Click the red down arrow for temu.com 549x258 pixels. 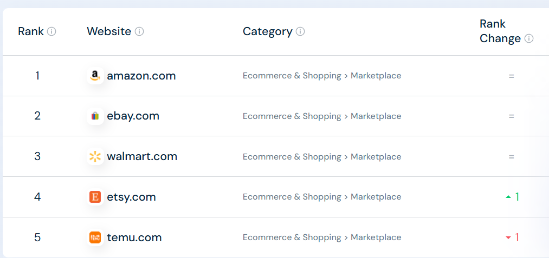(x=508, y=237)
